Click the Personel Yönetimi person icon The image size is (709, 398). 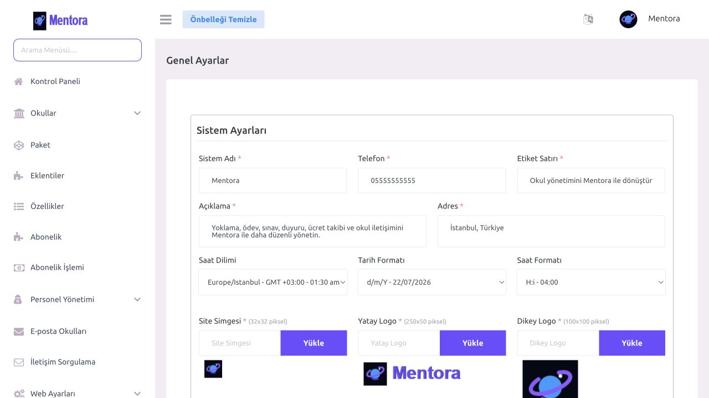[x=18, y=300]
